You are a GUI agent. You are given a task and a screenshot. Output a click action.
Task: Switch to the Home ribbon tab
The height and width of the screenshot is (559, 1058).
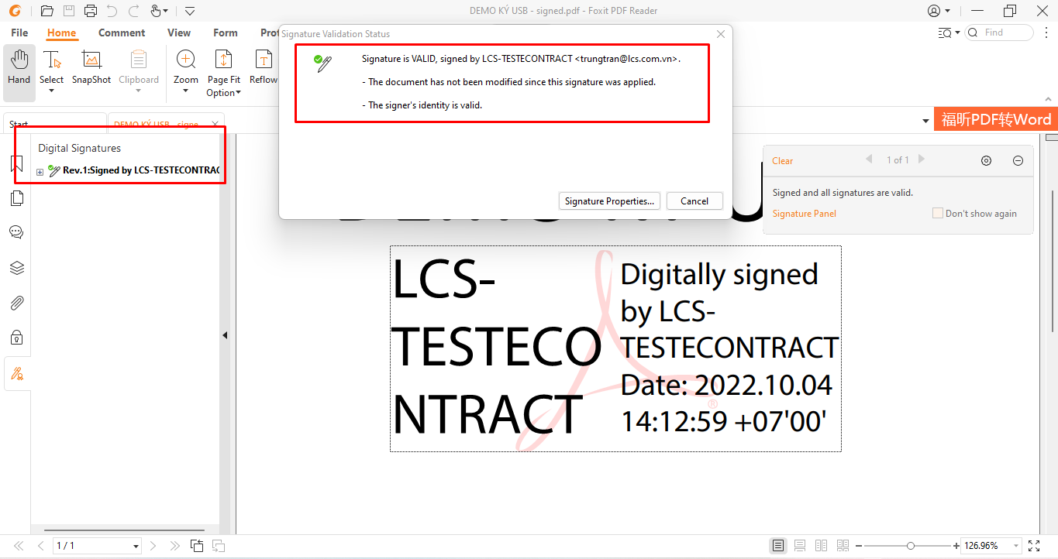[61, 33]
